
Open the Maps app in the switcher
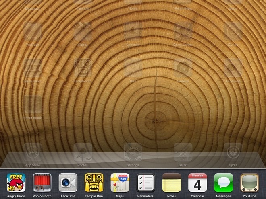point(120,183)
